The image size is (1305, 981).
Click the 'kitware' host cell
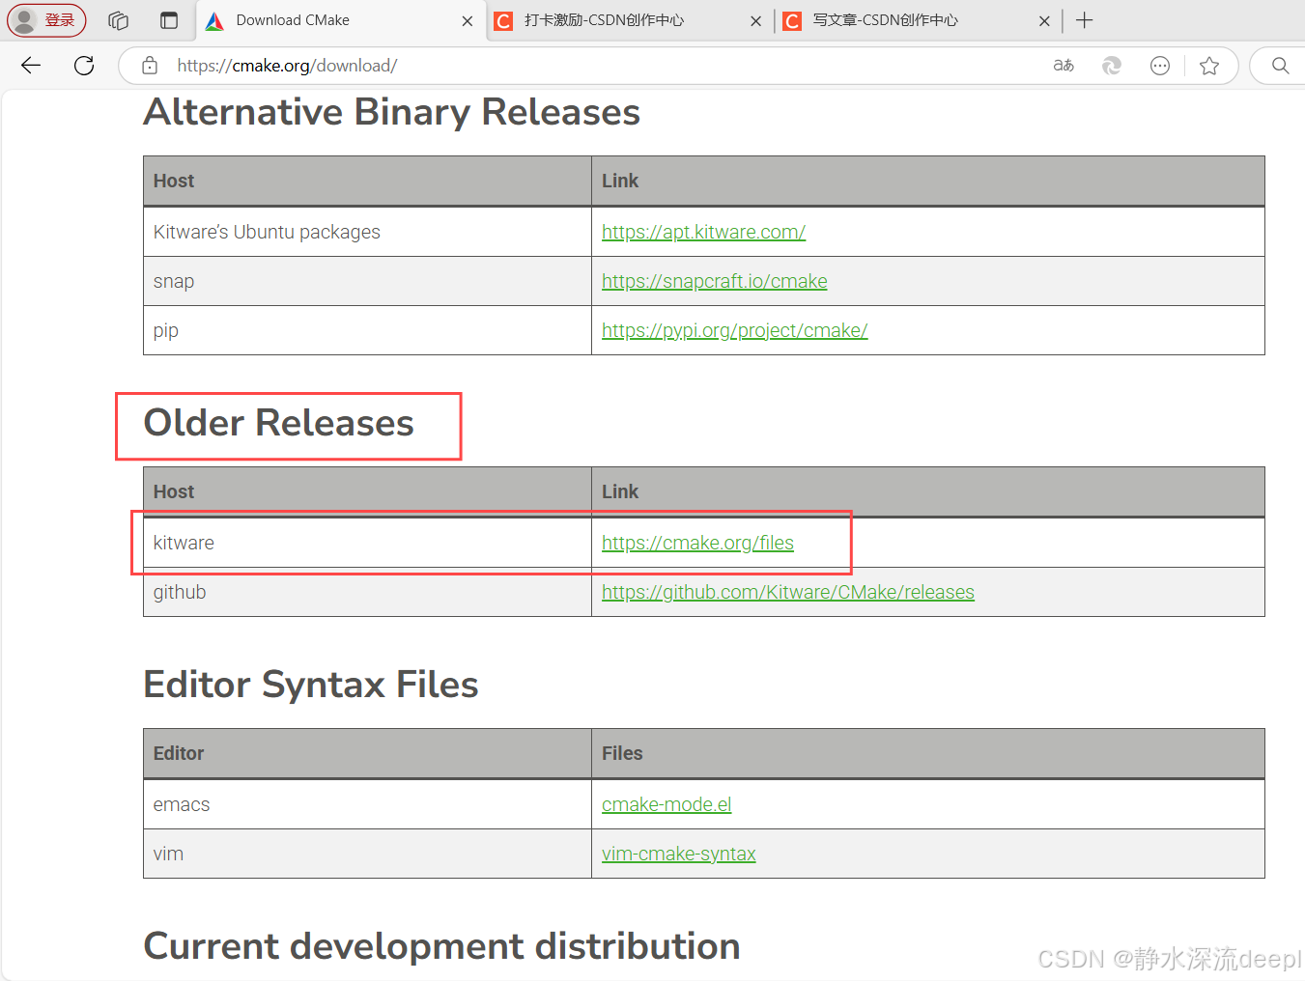367,543
